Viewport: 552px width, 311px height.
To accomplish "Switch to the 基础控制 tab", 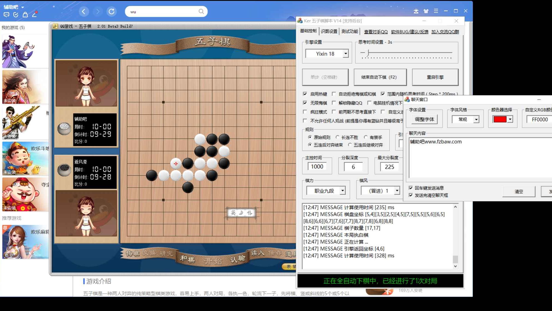I will coord(308,31).
